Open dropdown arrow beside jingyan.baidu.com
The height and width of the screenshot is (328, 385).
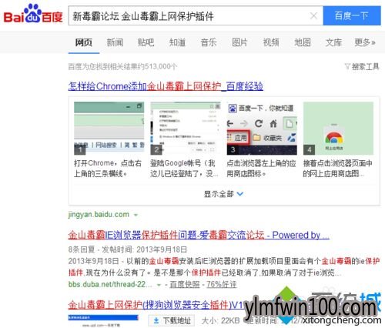tap(136, 215)
